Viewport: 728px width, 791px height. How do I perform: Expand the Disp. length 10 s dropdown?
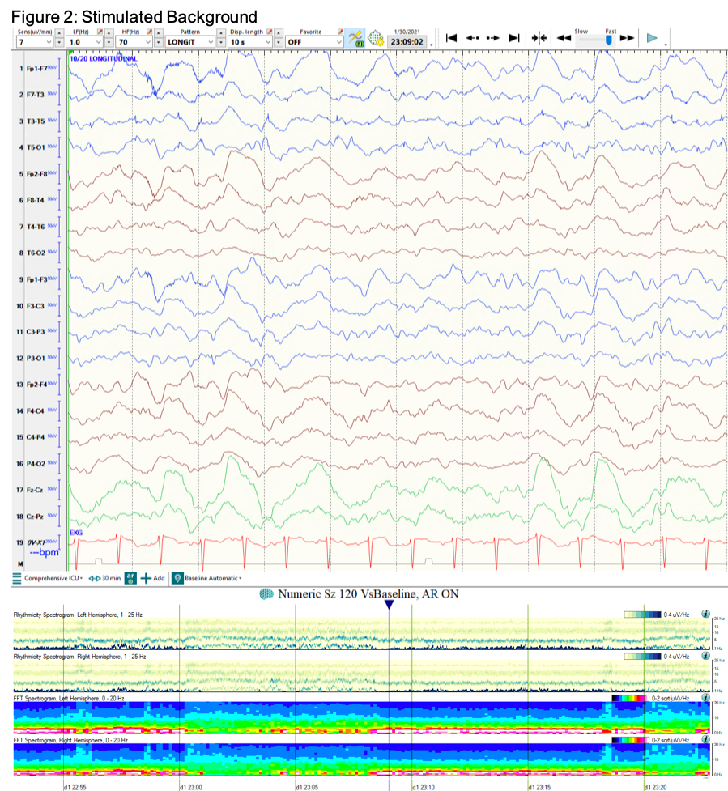pyautogui.click(x=268, y=41)
